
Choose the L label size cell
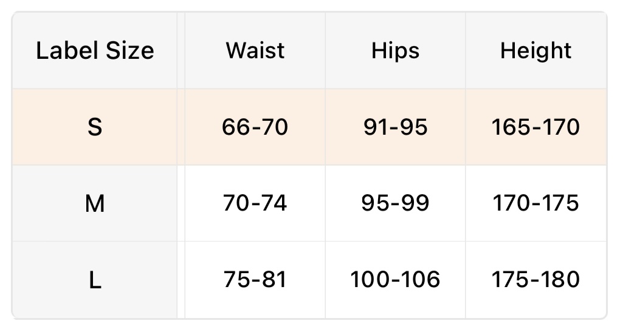95,280
